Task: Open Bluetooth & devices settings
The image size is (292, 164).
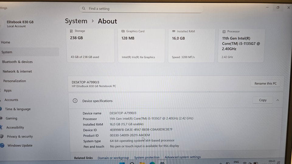Action: pyautogui.click(x=17, y=62)
